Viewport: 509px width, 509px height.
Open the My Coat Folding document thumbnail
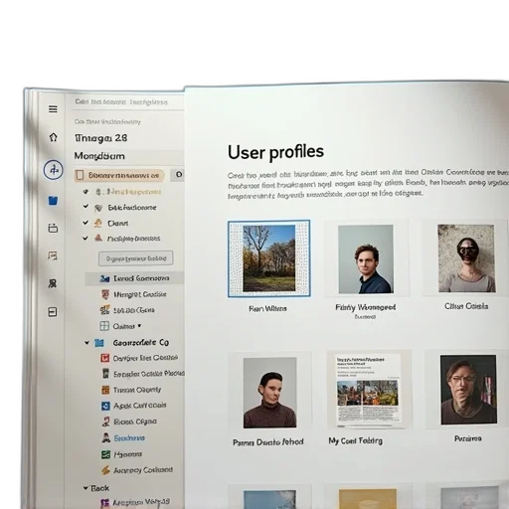[x=370, y=390]
